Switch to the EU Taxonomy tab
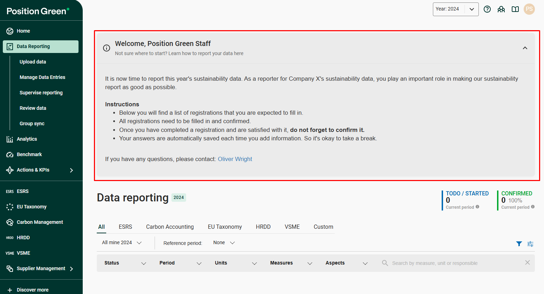This screenshot has height=294, width=544. click(225, 227)
